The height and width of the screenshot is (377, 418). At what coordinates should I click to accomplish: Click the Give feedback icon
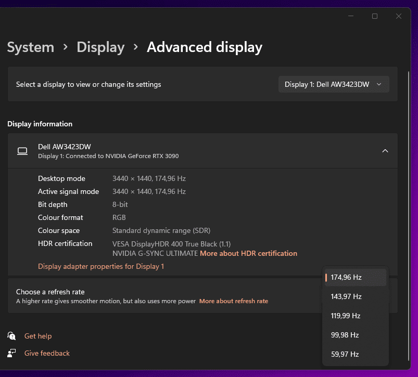pos(11,353)
